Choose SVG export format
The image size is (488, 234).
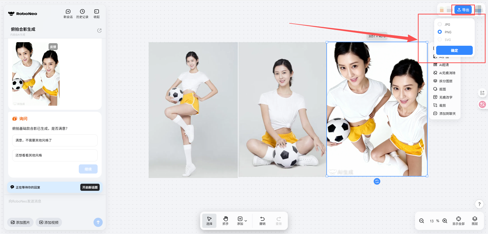click(x=440, y=40)
